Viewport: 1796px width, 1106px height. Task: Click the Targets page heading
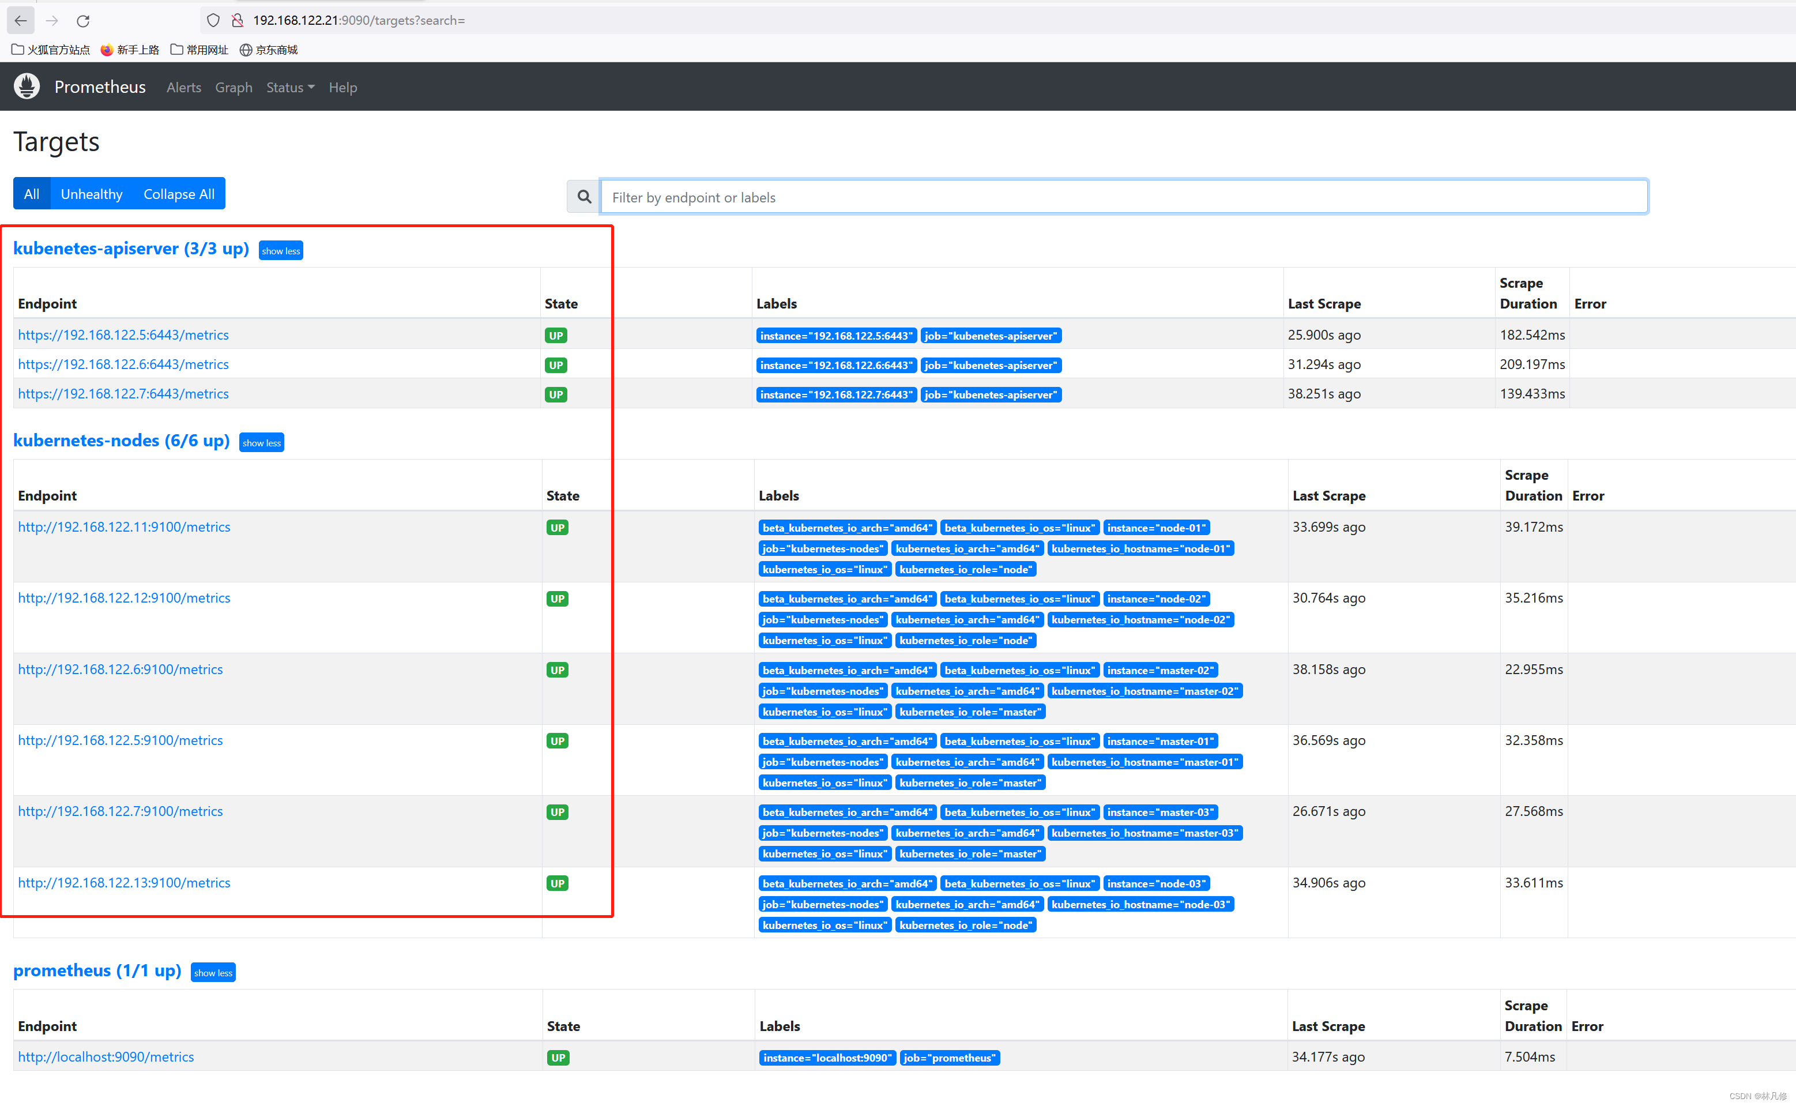pos(57,141)
